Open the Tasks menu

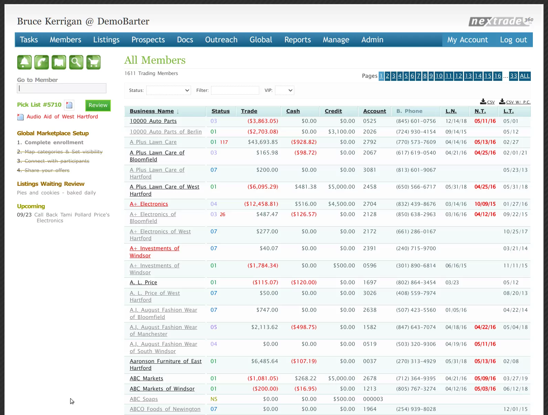tap(29, 40)
